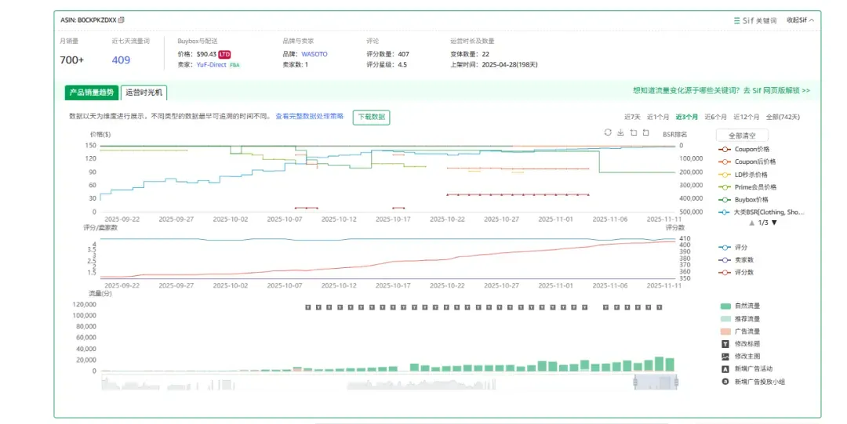The image size is (847, 424).
Task: Activate the area zoom icon above chart
Action: 634,132
